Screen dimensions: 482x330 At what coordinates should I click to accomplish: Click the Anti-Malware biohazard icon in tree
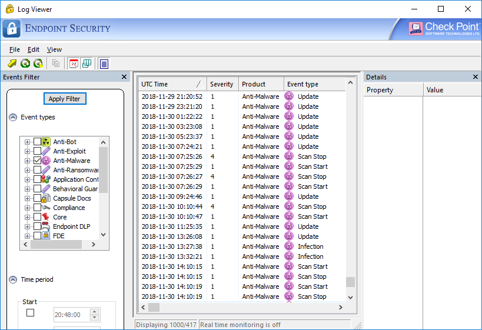pos(46,161)
